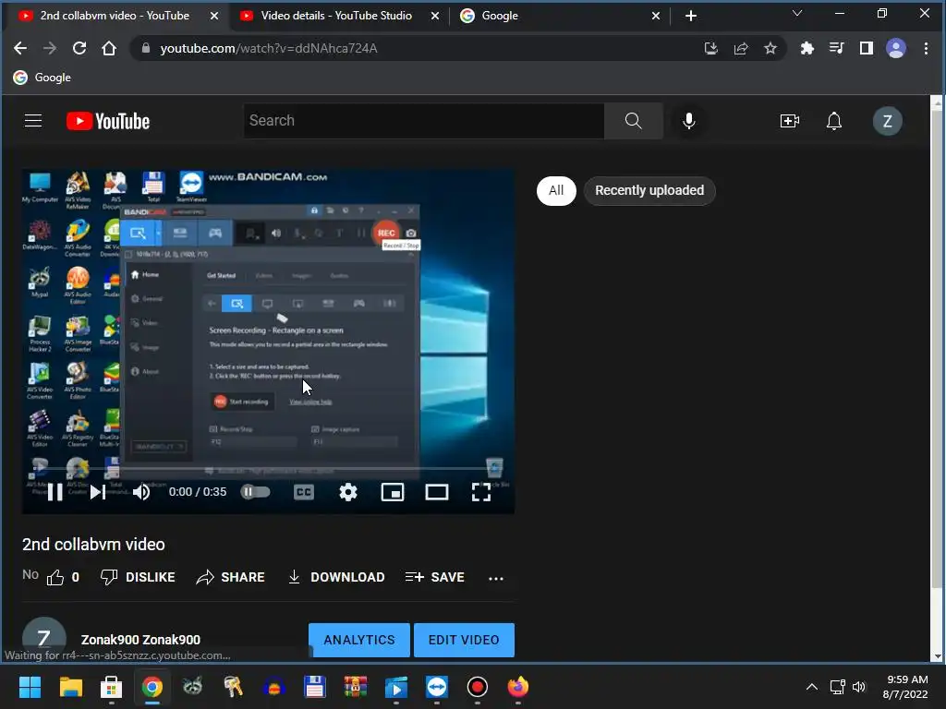Enter fullscreen video mode

coord(480,493)
